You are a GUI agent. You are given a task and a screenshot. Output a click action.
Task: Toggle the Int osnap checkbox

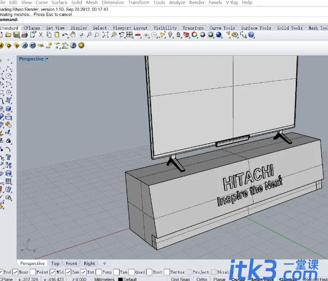click(x=83, y=272)
